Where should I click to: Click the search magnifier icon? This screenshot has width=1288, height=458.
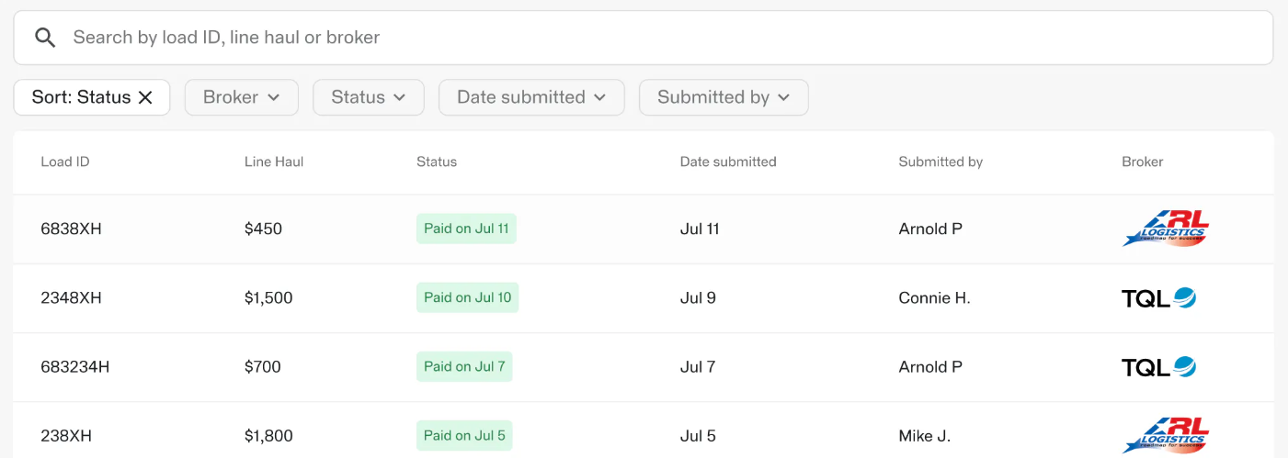(x=45, y=38)
